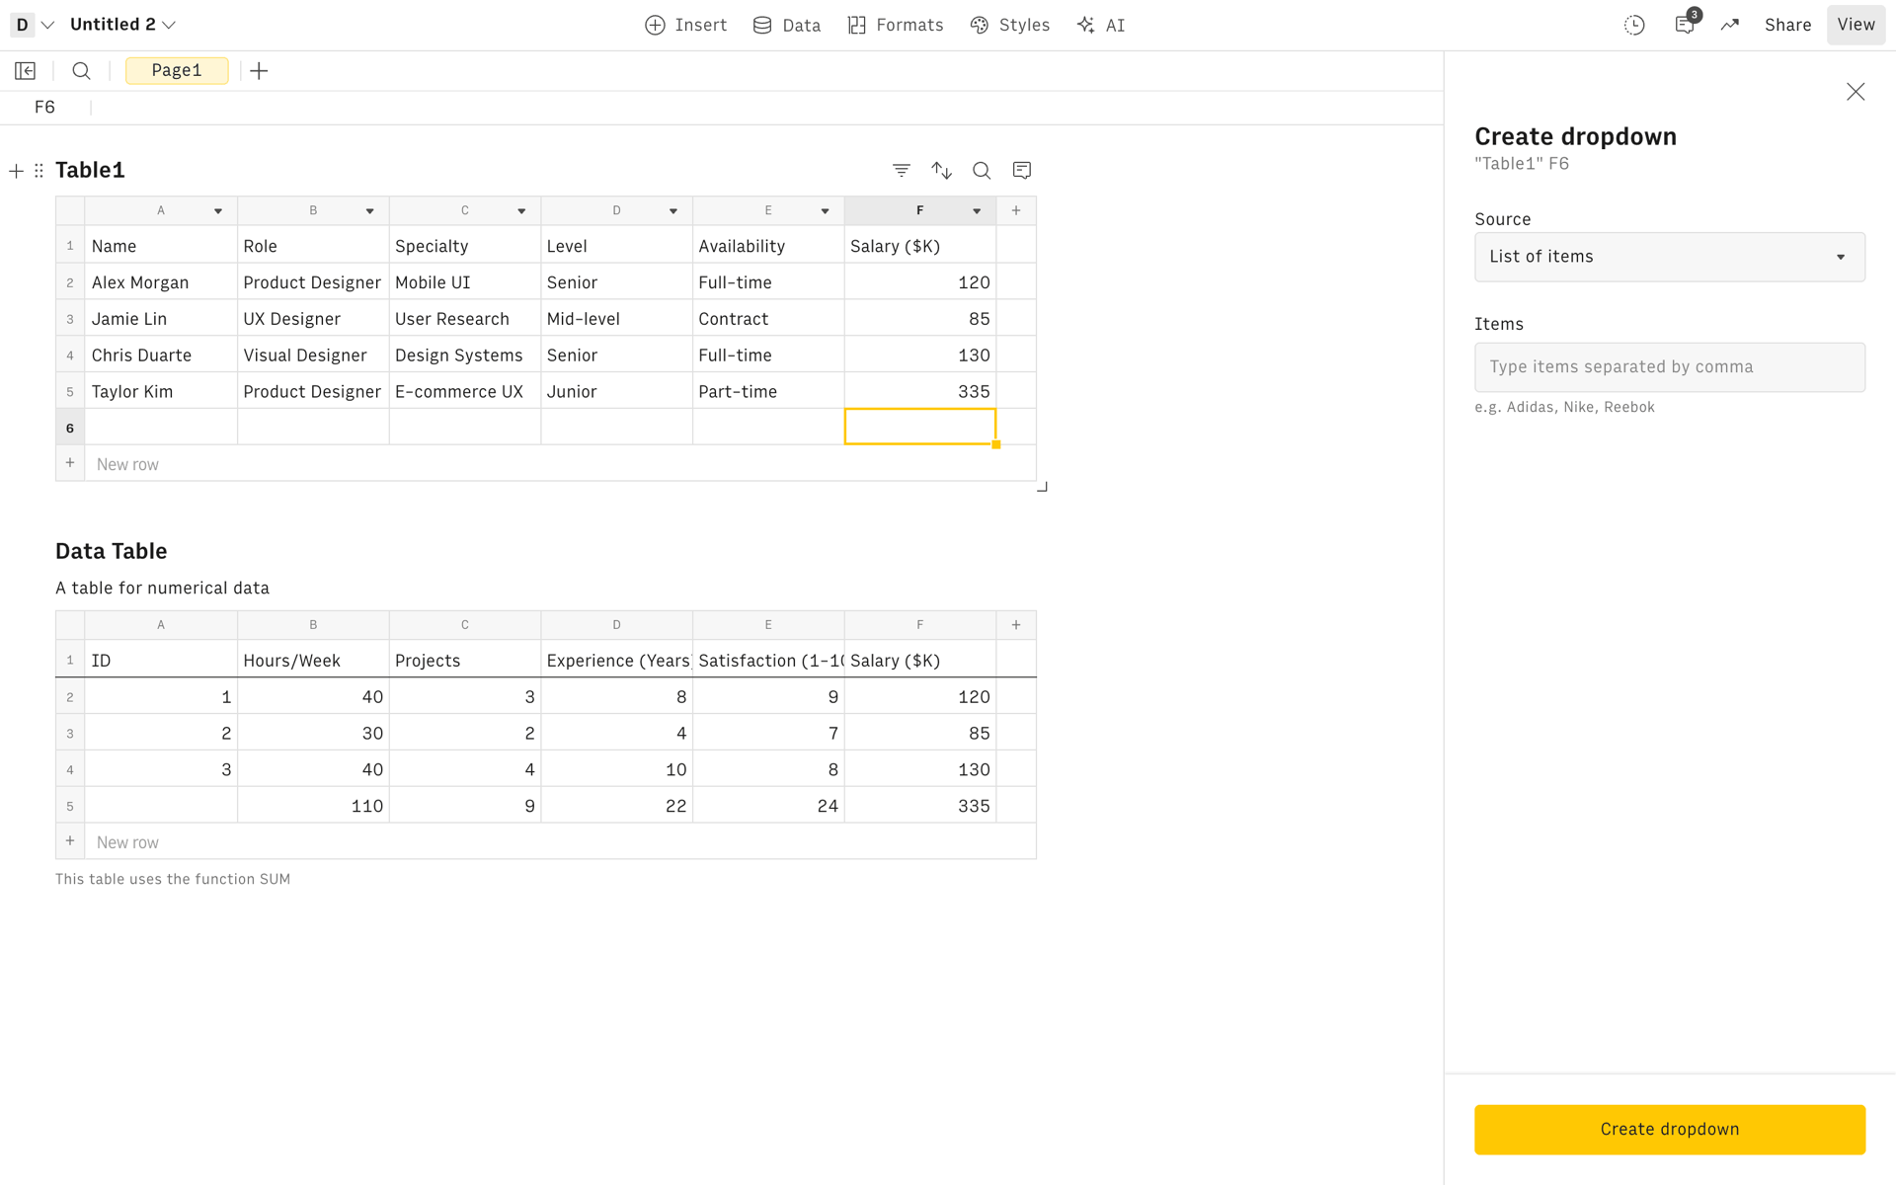Click the Hours/Week header cell

tap(313, 660)
